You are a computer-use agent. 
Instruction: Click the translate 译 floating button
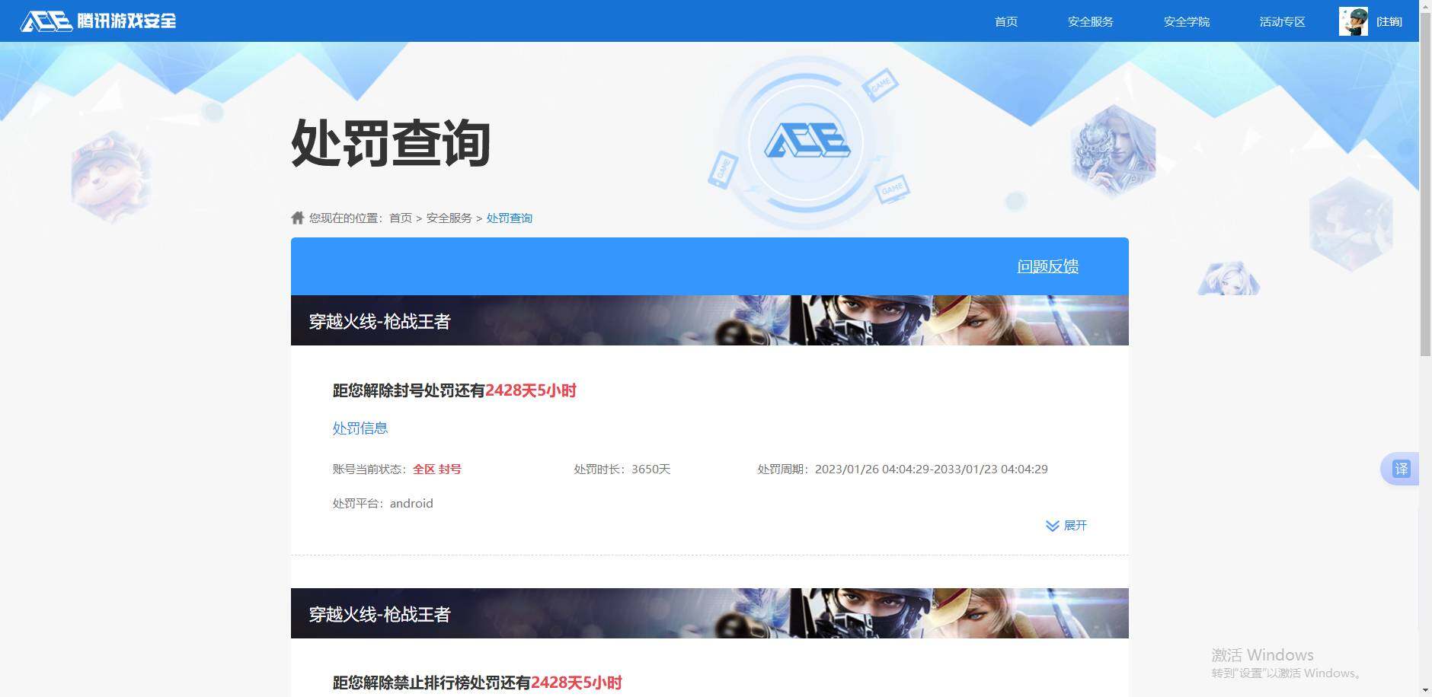[1401, 469]
